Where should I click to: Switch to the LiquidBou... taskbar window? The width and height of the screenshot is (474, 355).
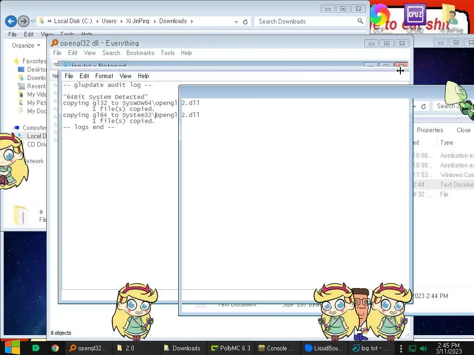pos(324,348)
